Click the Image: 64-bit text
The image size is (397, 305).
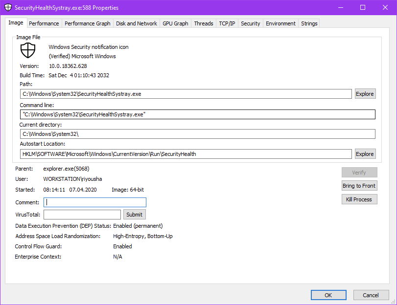click(x=128, y=190)
